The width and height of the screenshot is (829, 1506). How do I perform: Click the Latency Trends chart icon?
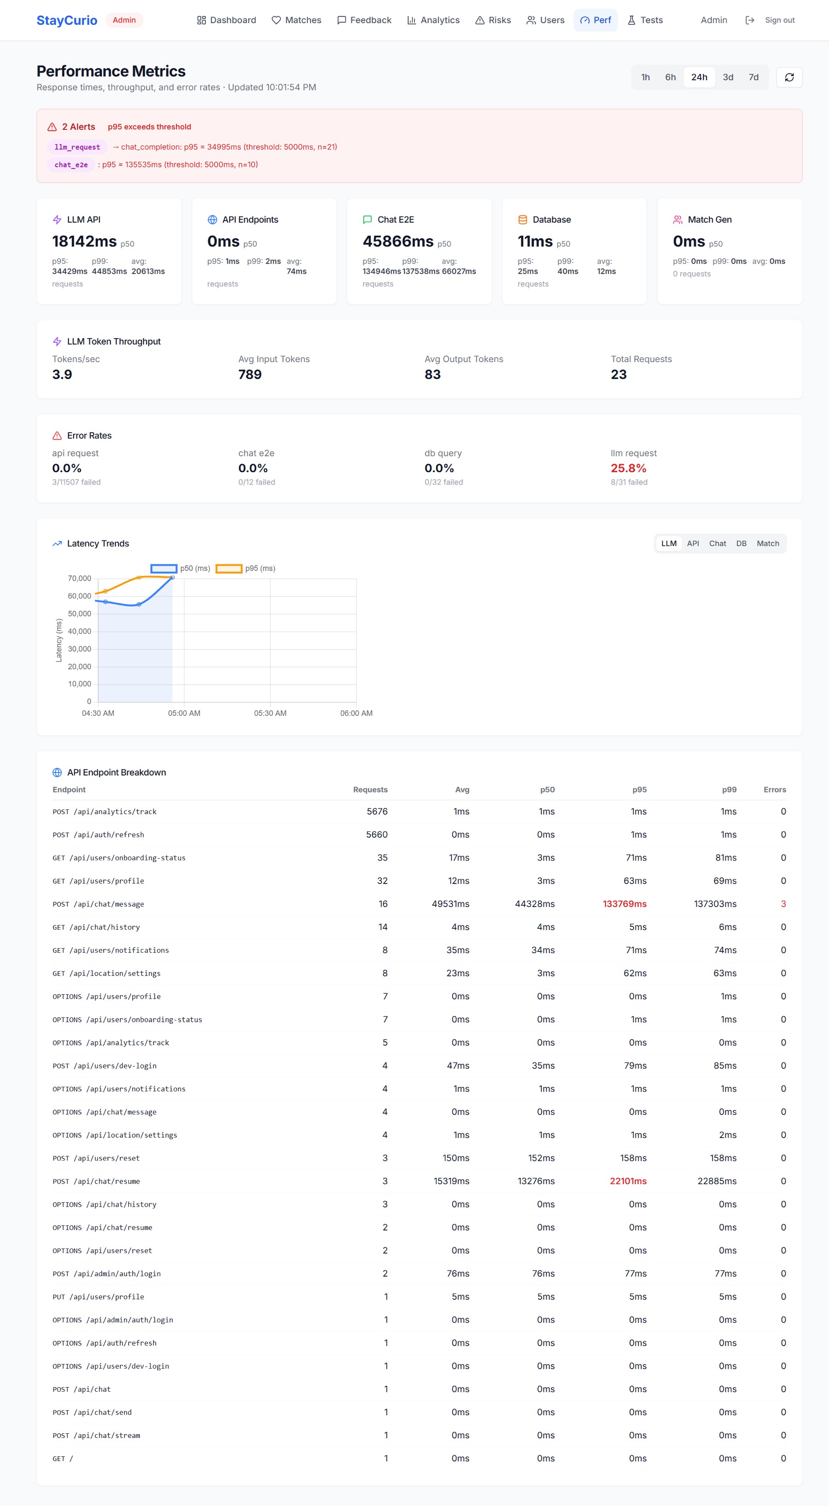57,544
